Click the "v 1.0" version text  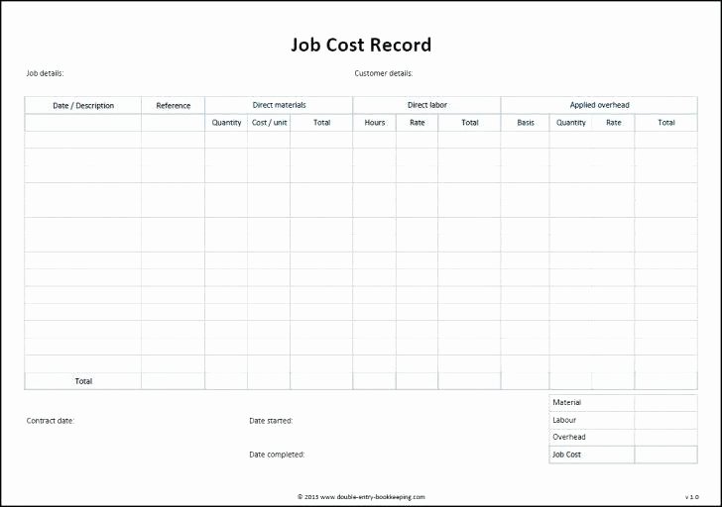click(x=691, y=497)
